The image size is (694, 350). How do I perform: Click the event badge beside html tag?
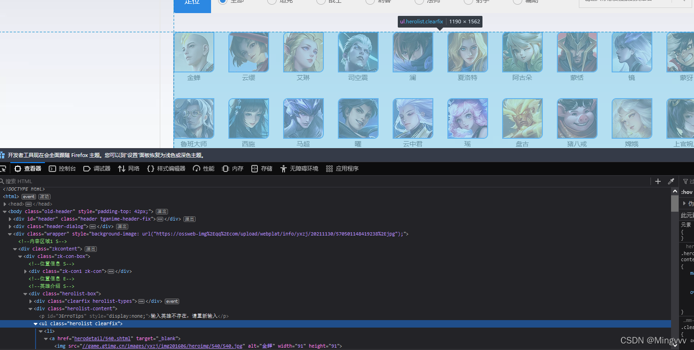pyautogui.click(x=29, y=197)
